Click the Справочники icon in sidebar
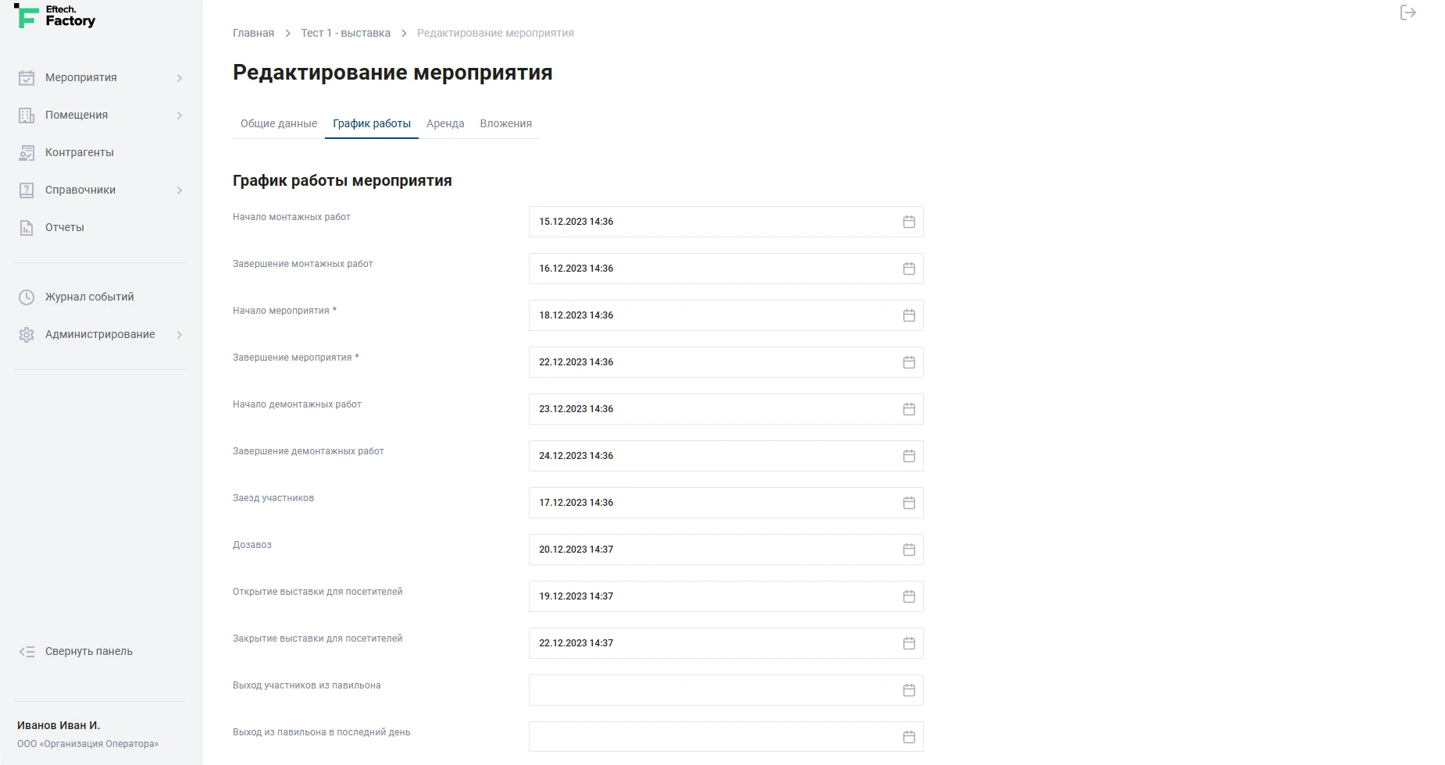The image size is (1445, 765). (27, 190)
